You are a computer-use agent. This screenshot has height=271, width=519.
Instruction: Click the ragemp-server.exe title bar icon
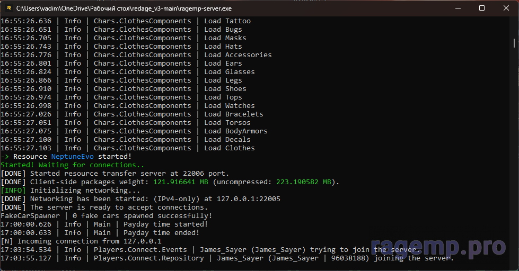(x=8, y=8)
